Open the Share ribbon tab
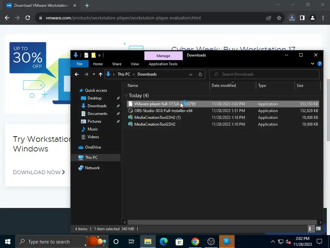330x248 pixels. point(117,64)
